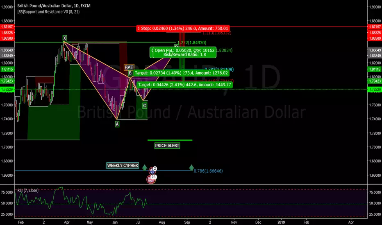The width and height of the screenshot is (382, 225).
Task: Select the B point label of the pattern
Action: coord(130,73)
